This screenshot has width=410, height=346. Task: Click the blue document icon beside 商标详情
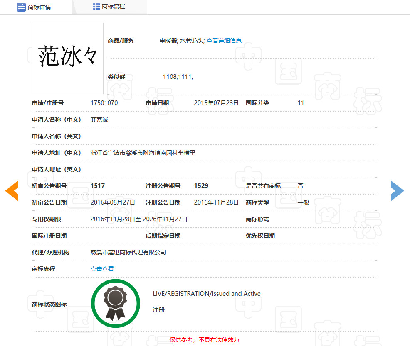21,7
